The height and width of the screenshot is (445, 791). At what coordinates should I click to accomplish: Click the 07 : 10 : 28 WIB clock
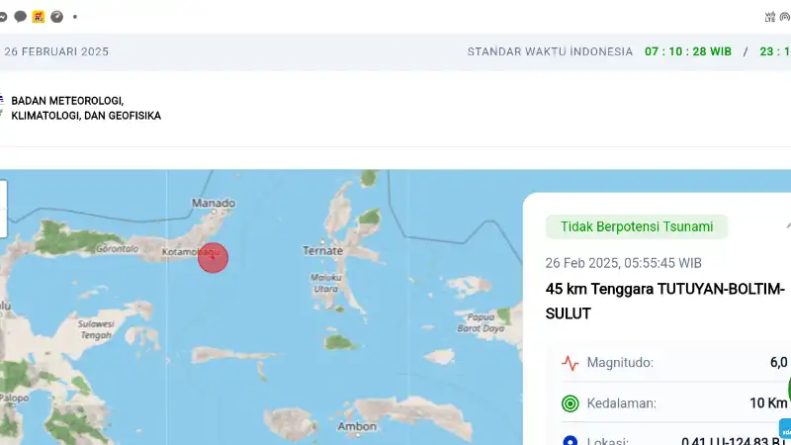(688, 52)
